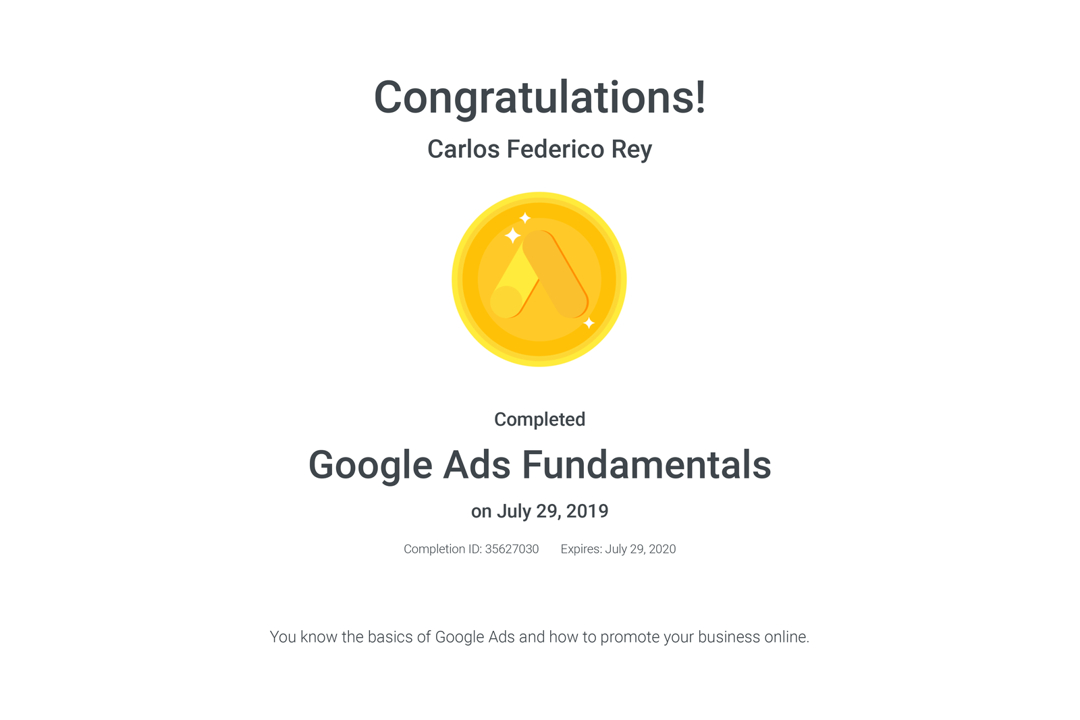Click the small sparkle at the top of the badge
Screen dimensions: 1080x720
pyautogui.click(x=524, y=218)
